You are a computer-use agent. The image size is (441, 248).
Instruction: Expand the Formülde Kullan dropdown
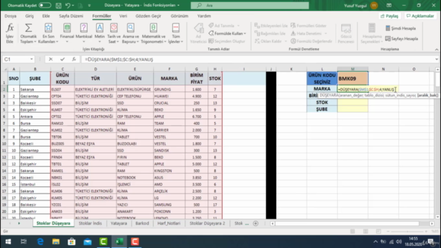[x=245, y=34]
